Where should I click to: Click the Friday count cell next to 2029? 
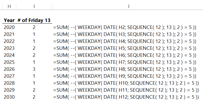(34, 90)
